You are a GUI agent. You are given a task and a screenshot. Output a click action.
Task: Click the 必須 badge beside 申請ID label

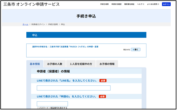[102, 96]
